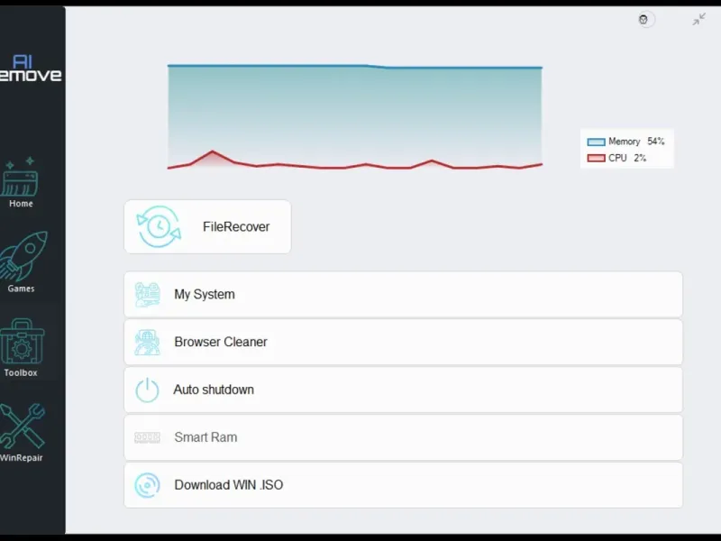Open the Smart Ram option
This screenshot has width=721, height=541.
coord(403,437)
